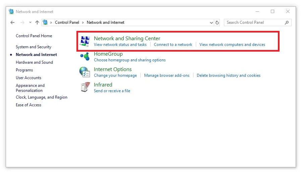Viewport: 304px width, 175px height.
Task: Select Control Panel in breadcrumb
Action: point(67,22)
